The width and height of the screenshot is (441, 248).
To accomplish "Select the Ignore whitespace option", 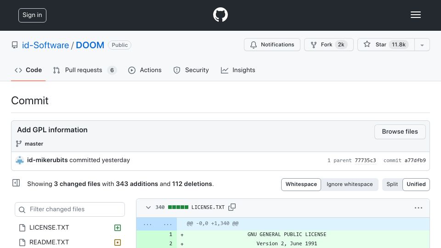I will pos(350,185).
